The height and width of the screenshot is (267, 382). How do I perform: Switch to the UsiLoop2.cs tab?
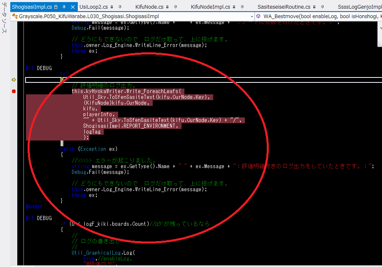pyautogui.click(x=94, y=7)
